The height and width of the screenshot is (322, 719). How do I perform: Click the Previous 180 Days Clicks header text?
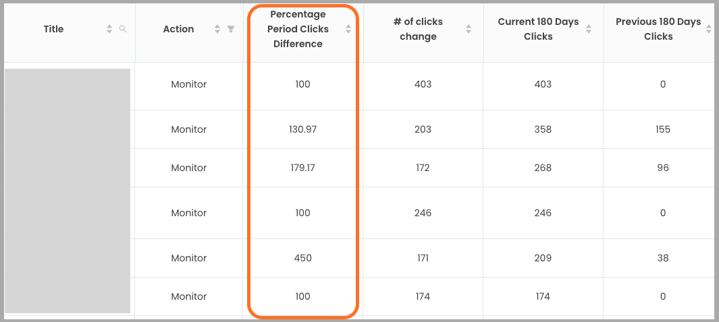[x=658, y=29]
